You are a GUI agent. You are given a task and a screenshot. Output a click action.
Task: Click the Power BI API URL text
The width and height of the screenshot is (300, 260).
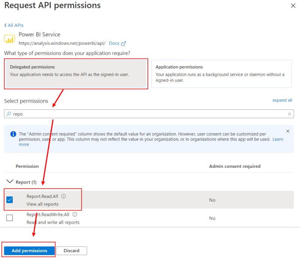62,43
